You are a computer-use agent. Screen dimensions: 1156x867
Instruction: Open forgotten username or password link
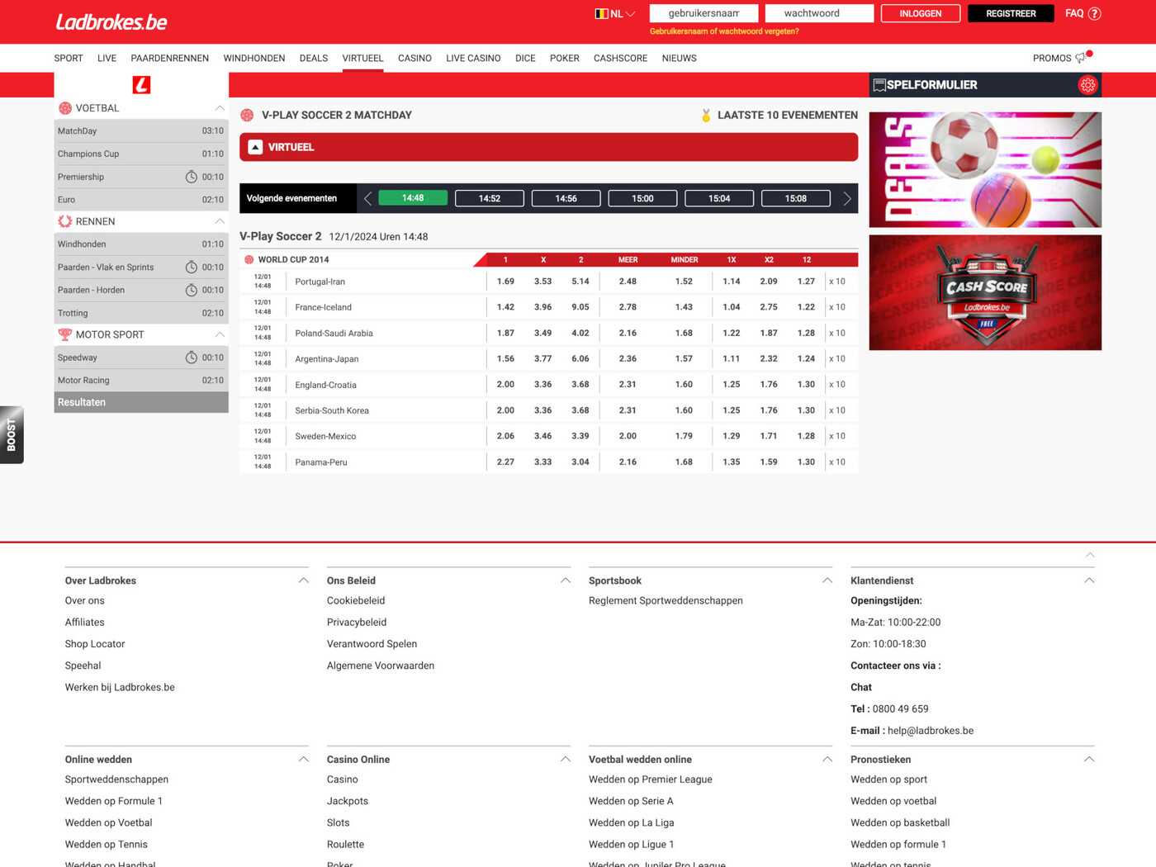pyautogui.click(x=724, y=31)
